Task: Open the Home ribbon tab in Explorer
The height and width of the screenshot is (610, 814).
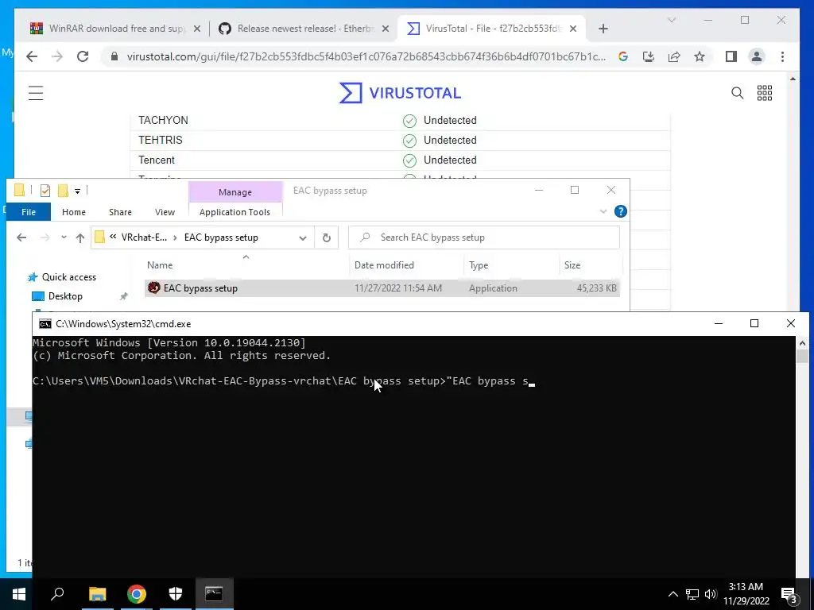Action: [74, 211]
